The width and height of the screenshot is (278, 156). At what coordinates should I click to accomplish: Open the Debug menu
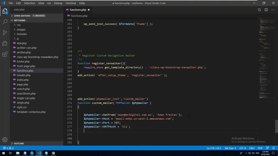coord(58,3)
